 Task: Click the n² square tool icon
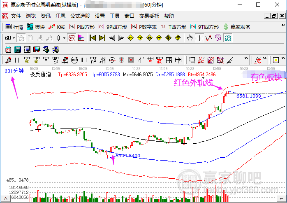93,60
